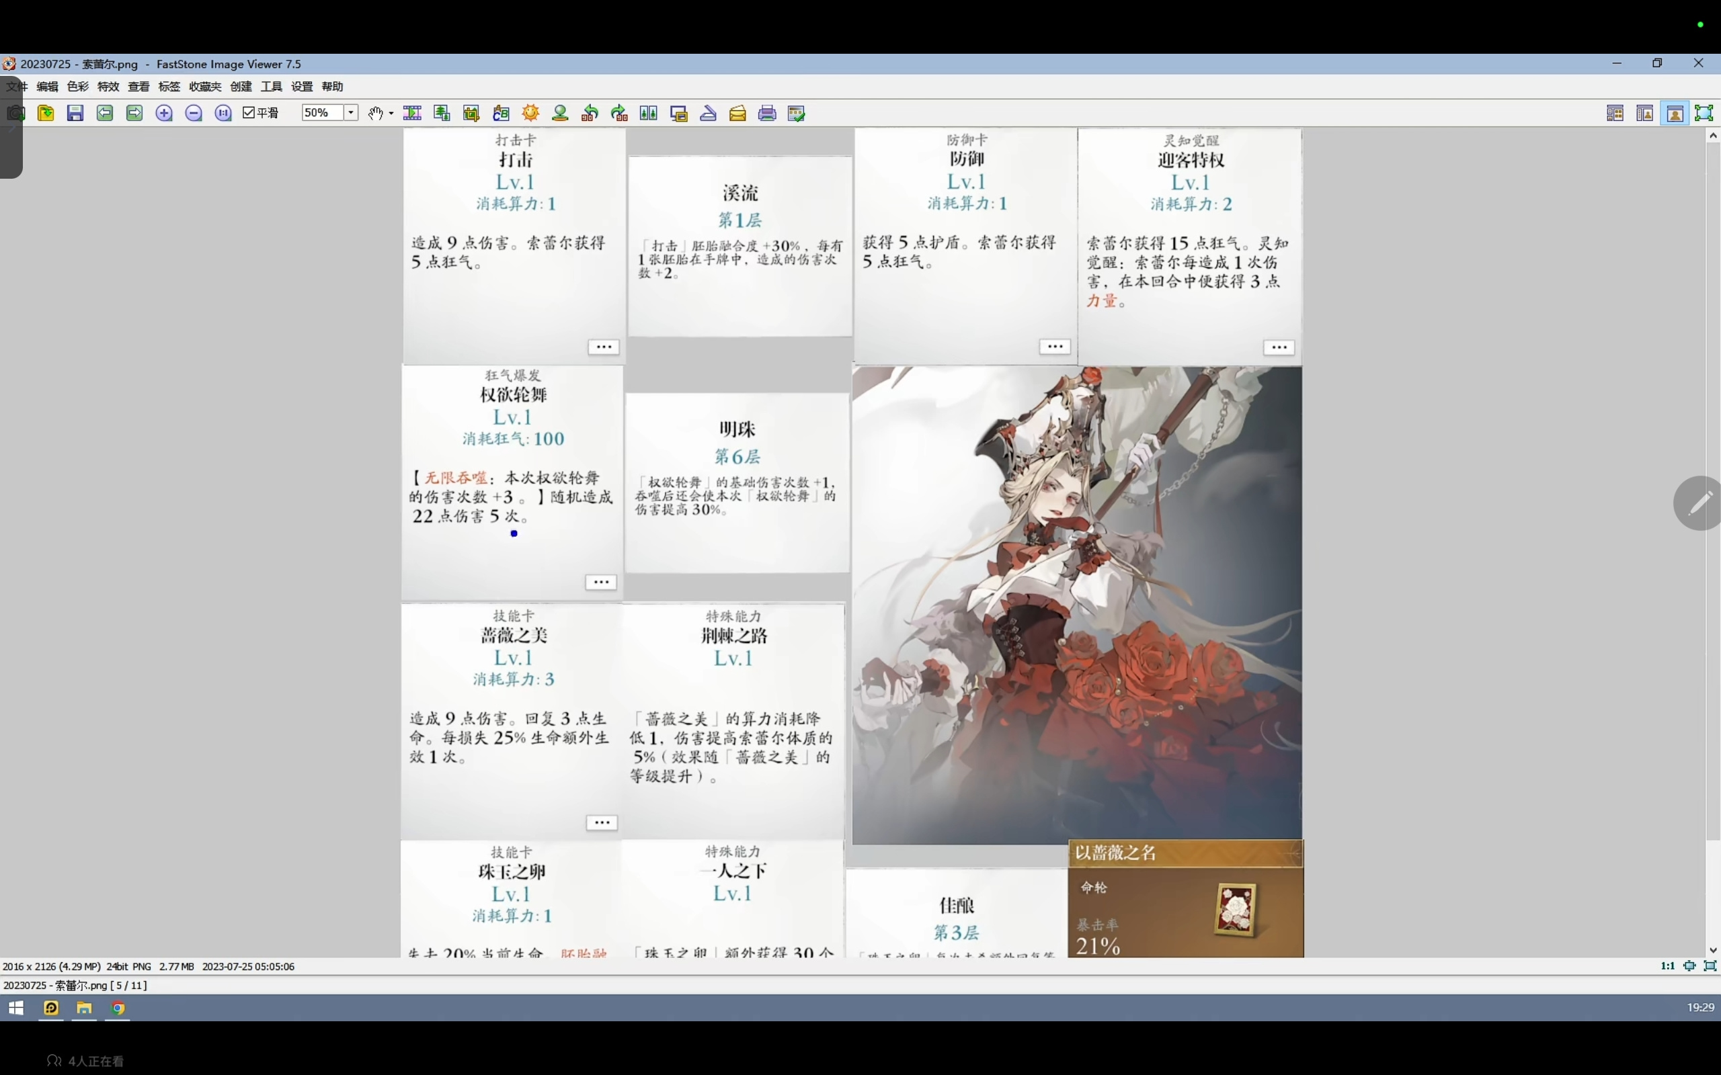Open the 编辑 menu

coord(47,87)
